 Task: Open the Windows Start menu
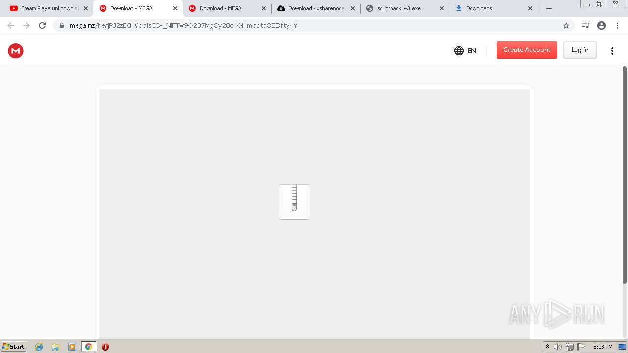coord(14,346)
